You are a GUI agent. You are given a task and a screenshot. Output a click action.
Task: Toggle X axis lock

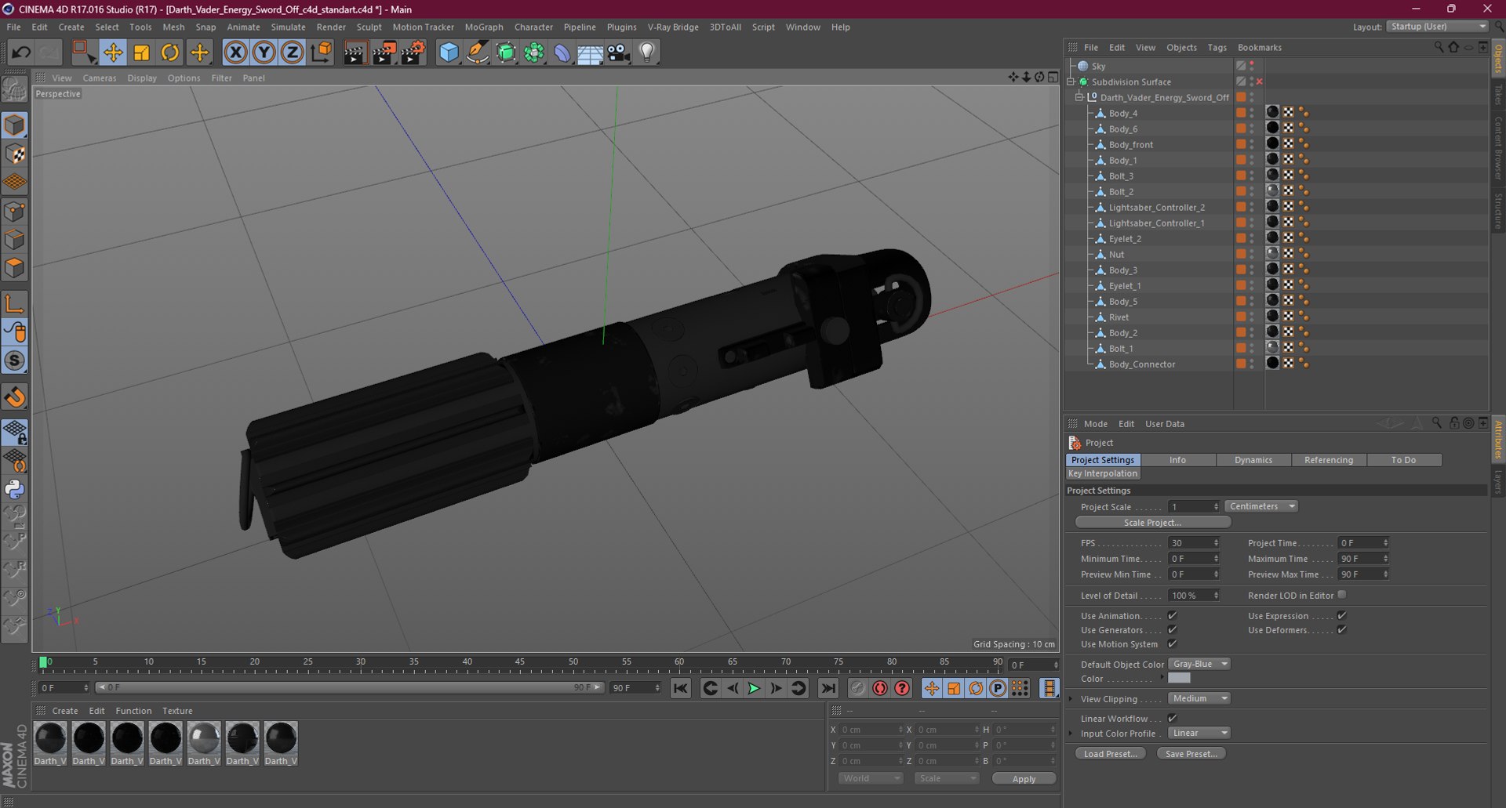(x=236, y=53)
